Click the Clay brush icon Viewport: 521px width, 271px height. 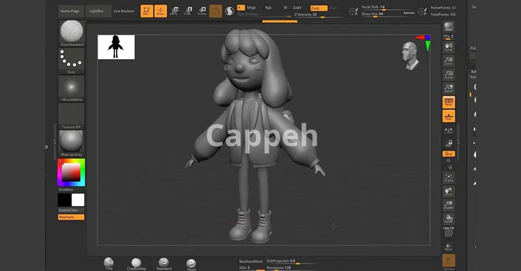[109, 263]
